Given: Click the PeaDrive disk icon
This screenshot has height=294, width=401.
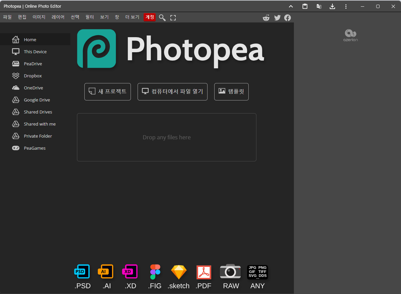Looking at the screenshot, I should [x=16, y=64].
